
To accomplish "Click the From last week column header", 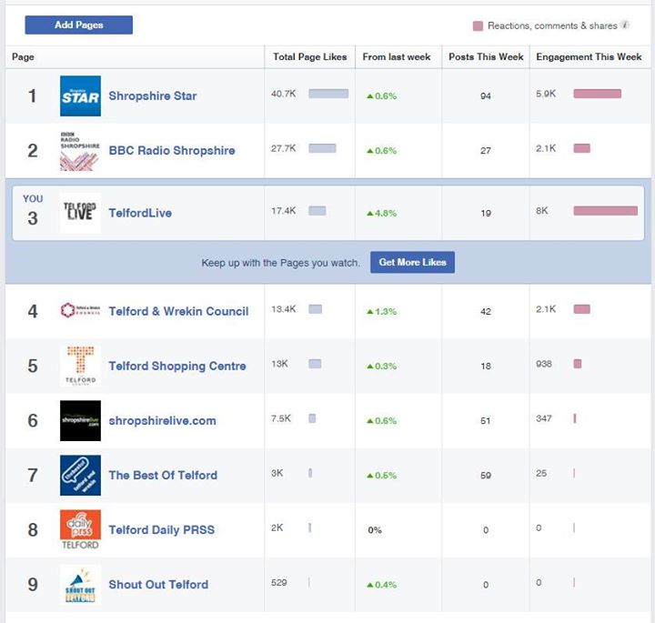I will point(397,56).
